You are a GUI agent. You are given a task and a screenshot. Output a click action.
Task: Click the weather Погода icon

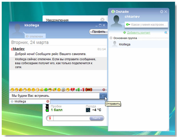88,110
